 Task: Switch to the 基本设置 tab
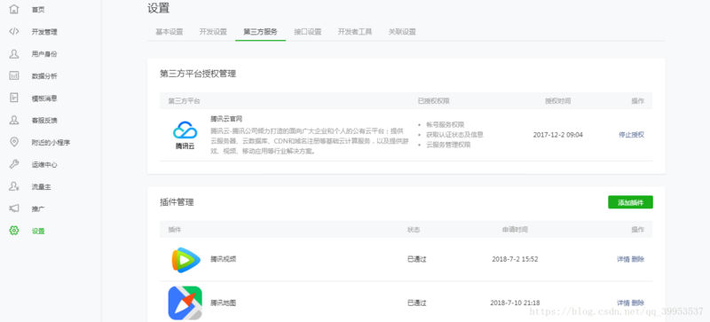pos(170,32)
